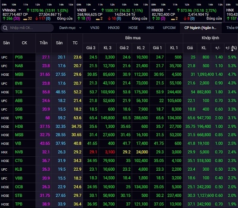The image size is (238, 208).
Task: Click the search magnifier icon
Action: (x=5, y=28)
